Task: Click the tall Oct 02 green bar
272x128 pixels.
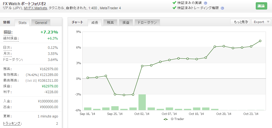Action: tap(142, 102)
